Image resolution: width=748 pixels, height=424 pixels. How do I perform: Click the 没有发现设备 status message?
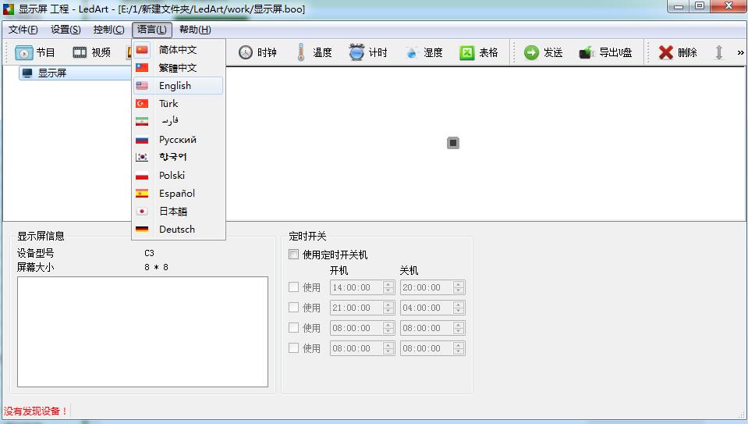(36, 411)
